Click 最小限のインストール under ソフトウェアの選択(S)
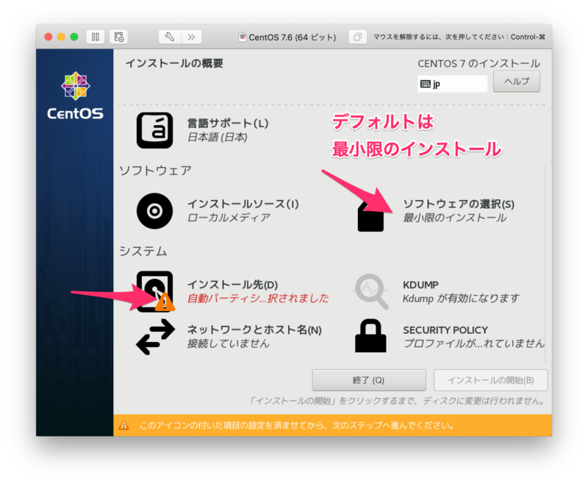588x484 pixels. point(455,218)
